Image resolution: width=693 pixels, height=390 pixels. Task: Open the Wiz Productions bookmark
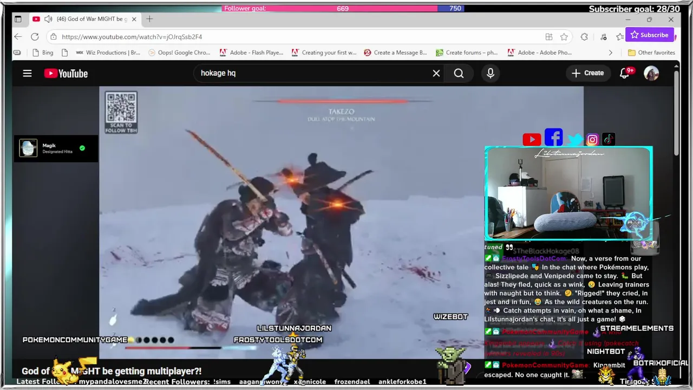tap(108, 53)
